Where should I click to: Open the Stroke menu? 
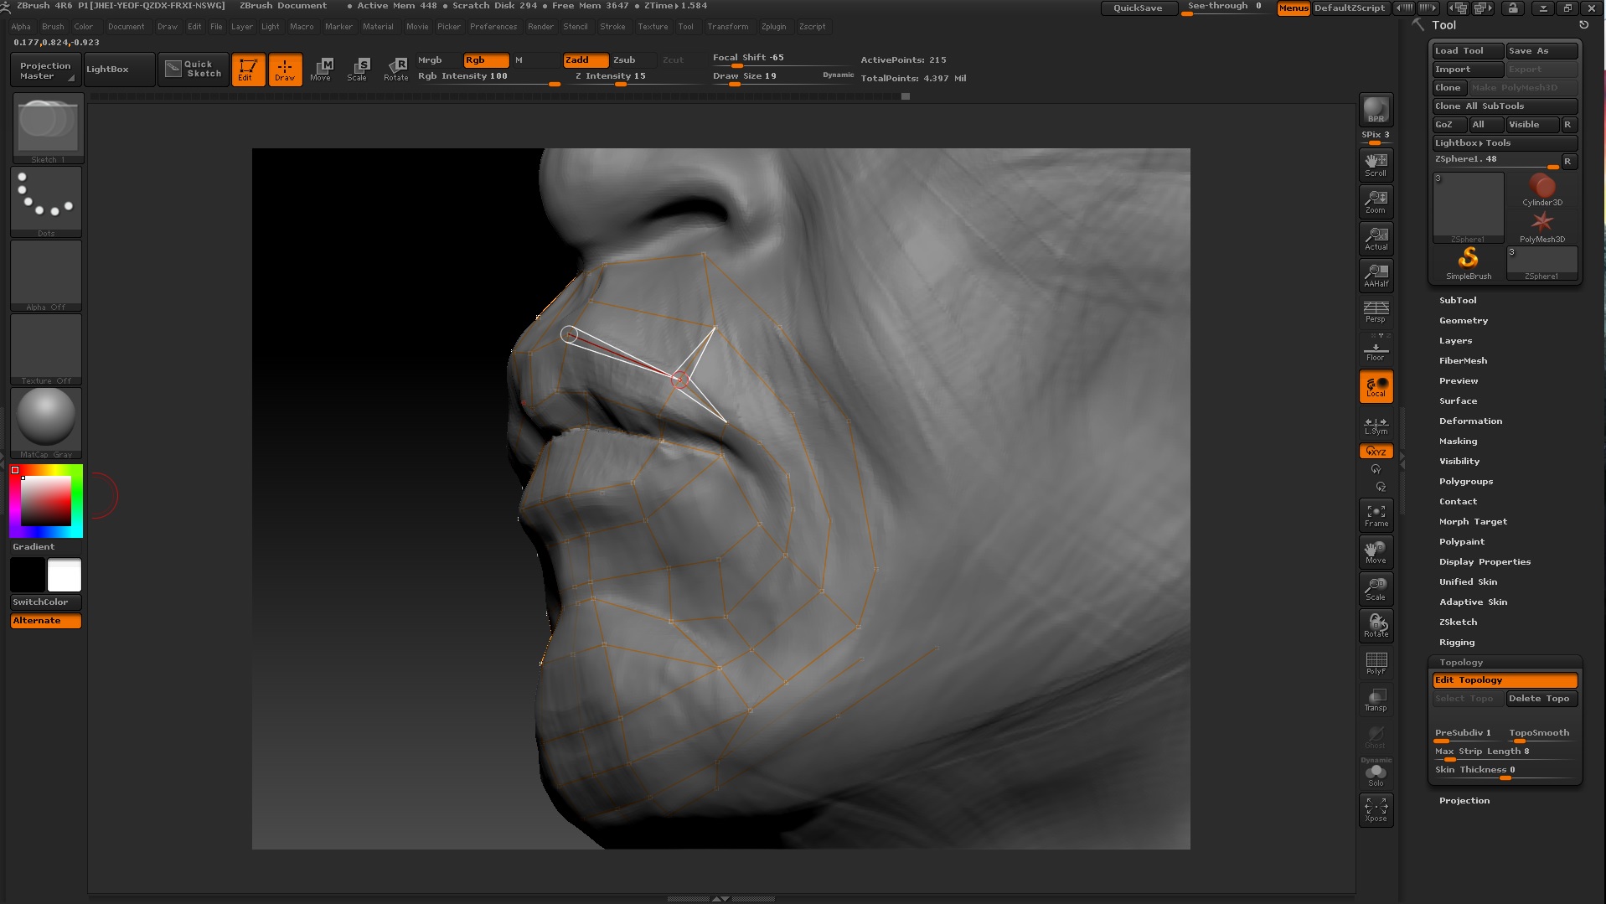pyautogui.click(x=612, y=27)
